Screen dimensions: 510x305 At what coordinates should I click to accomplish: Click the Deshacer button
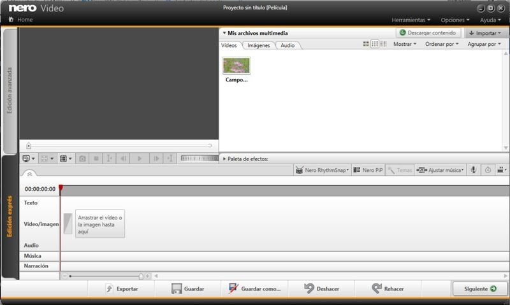(321, 288)
